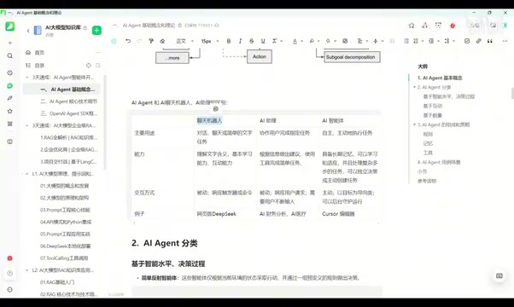514x307 pixels.
Task: Click the locate target icon beside 目录
Action: pos(88,66)
